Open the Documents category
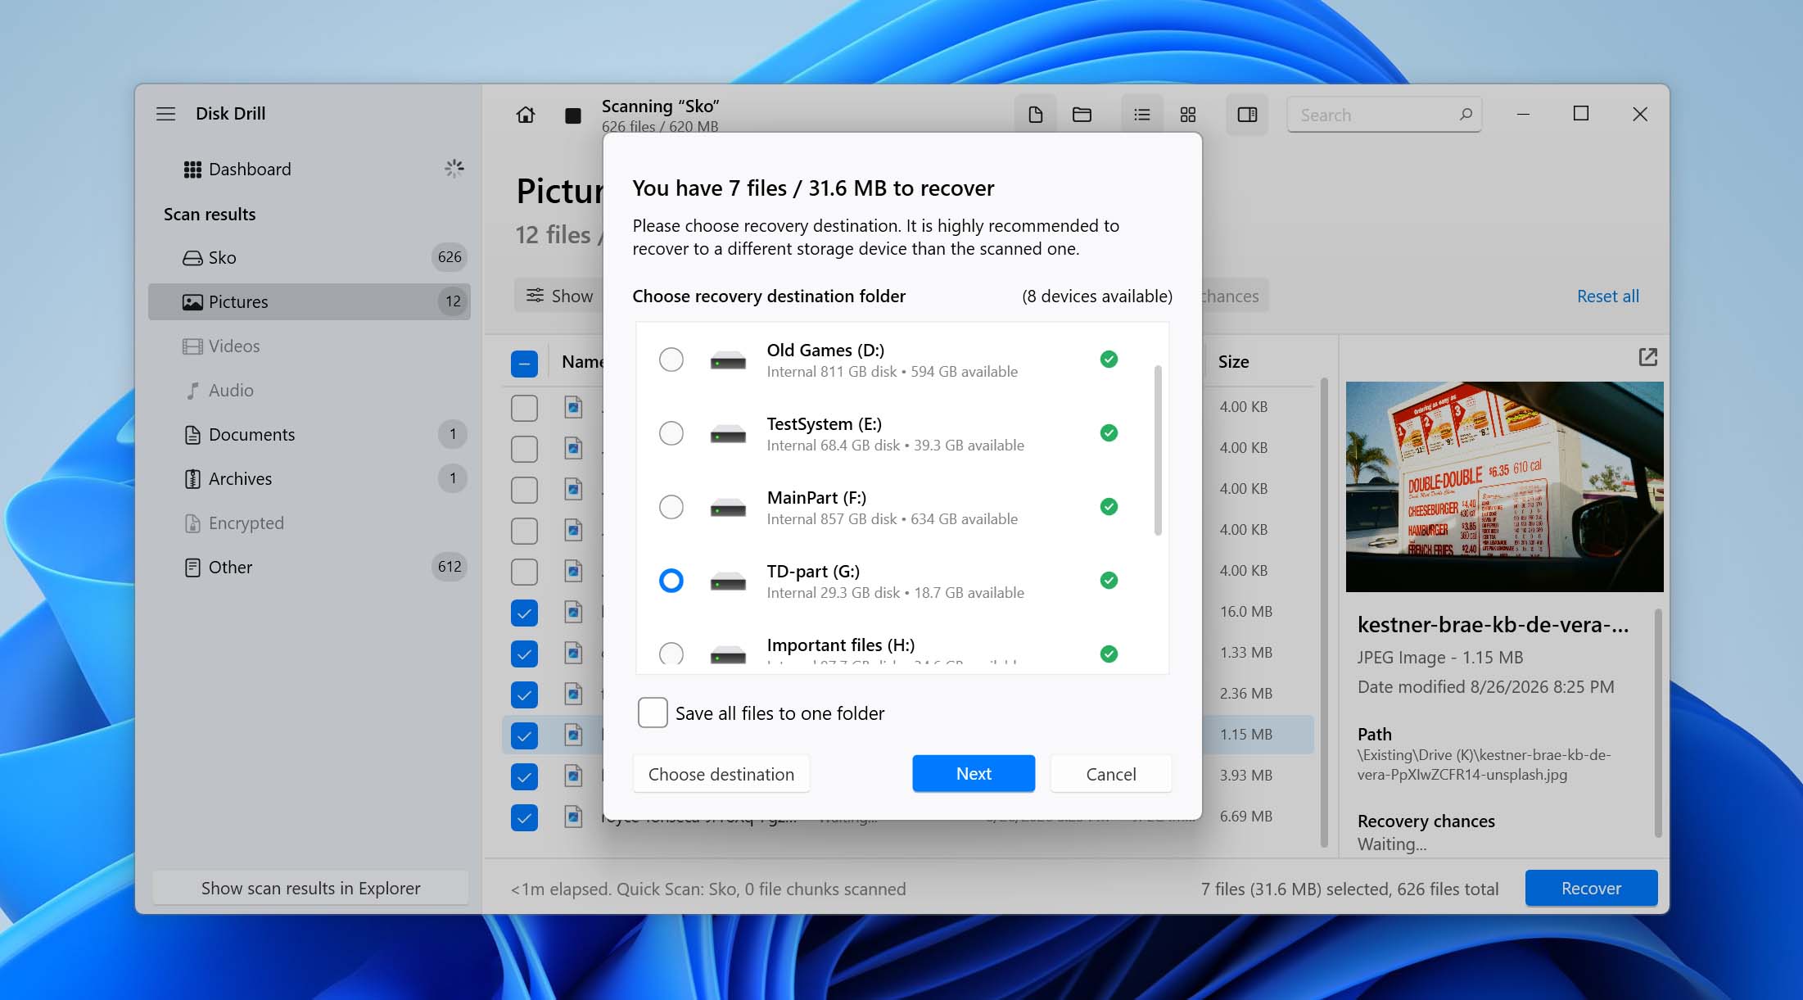 tap(310, 435)
